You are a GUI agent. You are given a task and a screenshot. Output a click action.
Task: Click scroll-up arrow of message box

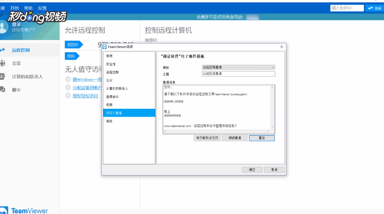pyautogui.click(x=272, y=87)
